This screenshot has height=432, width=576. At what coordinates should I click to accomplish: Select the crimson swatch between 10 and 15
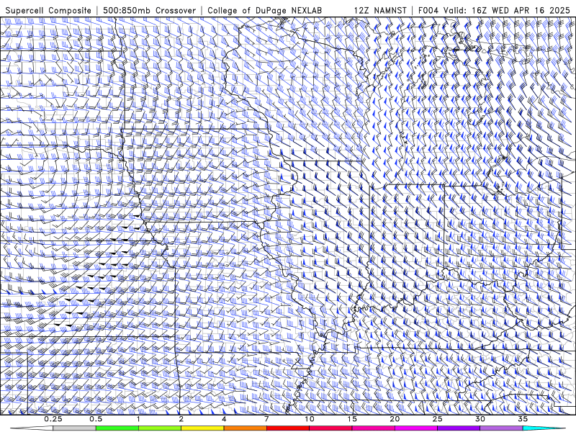click(330, 428)
